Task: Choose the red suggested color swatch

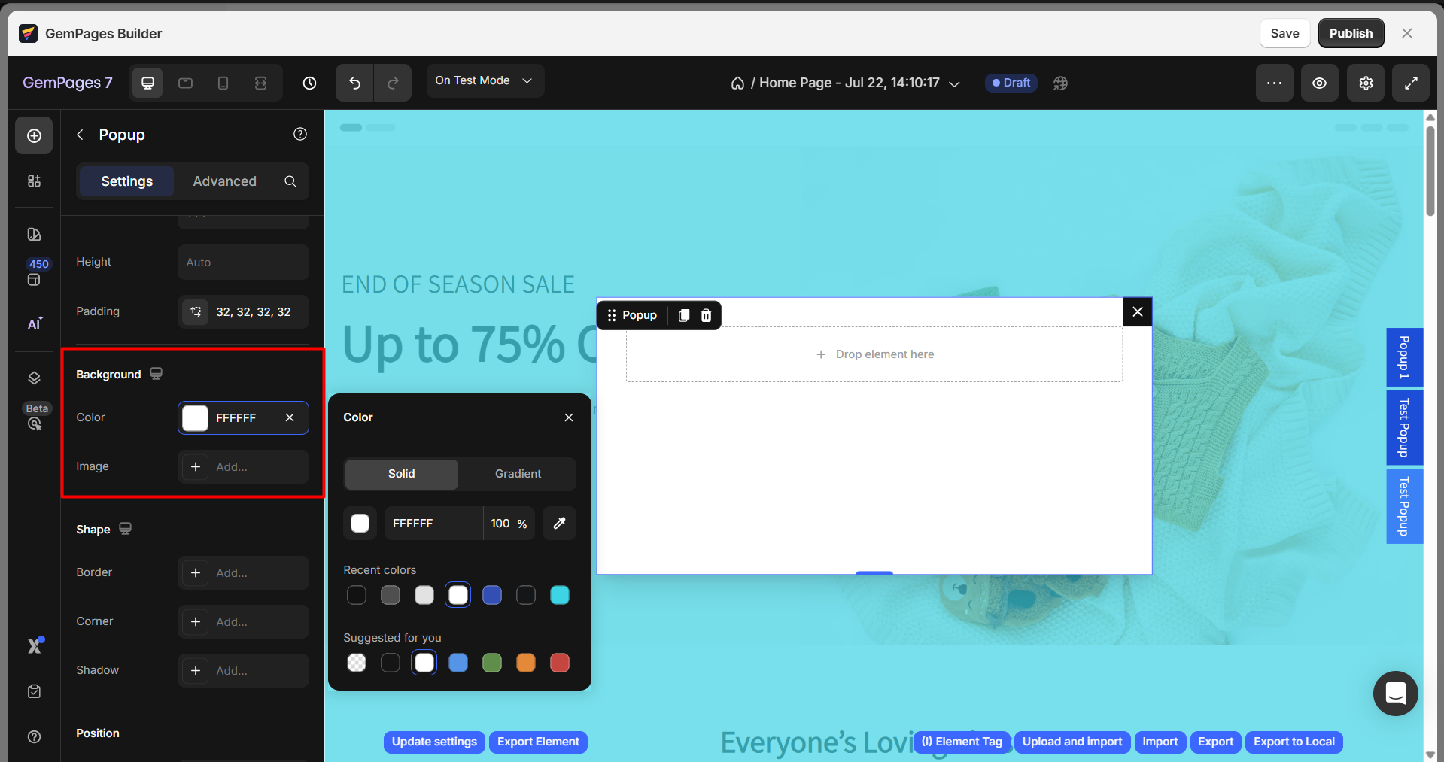Action: click(x=560, y=663)
